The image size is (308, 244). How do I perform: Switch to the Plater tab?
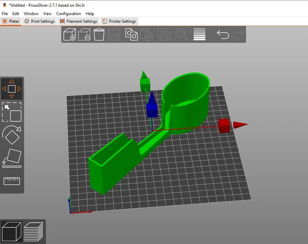pos(11,21)
